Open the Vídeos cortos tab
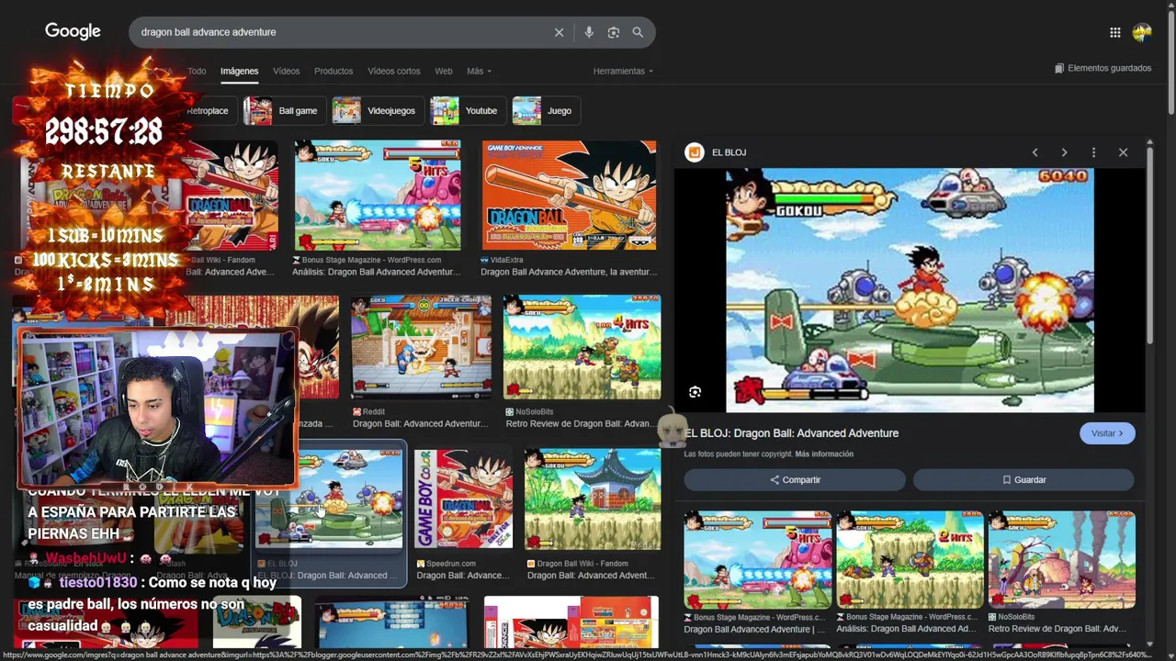Image resolution: width=1176 pixels, height=661 pixels. (394, 71)
